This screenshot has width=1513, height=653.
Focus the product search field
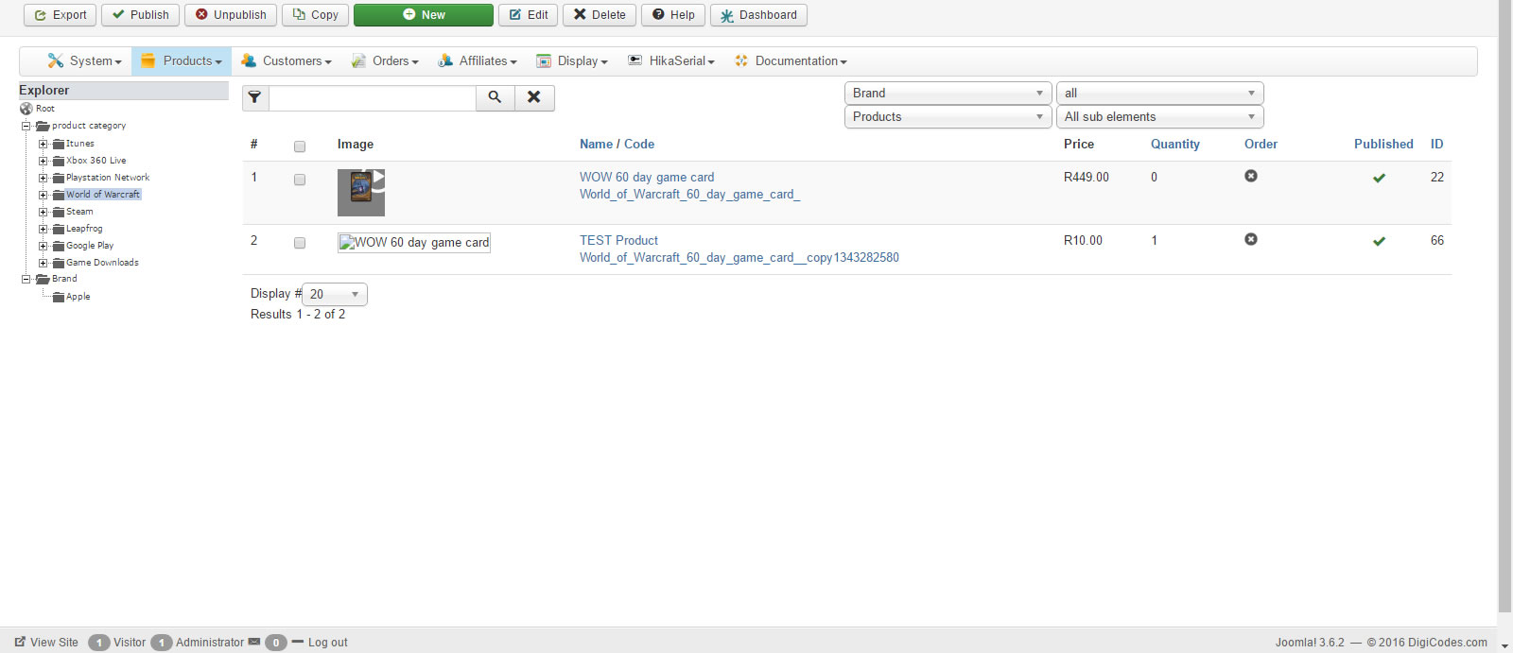point(373,97)
